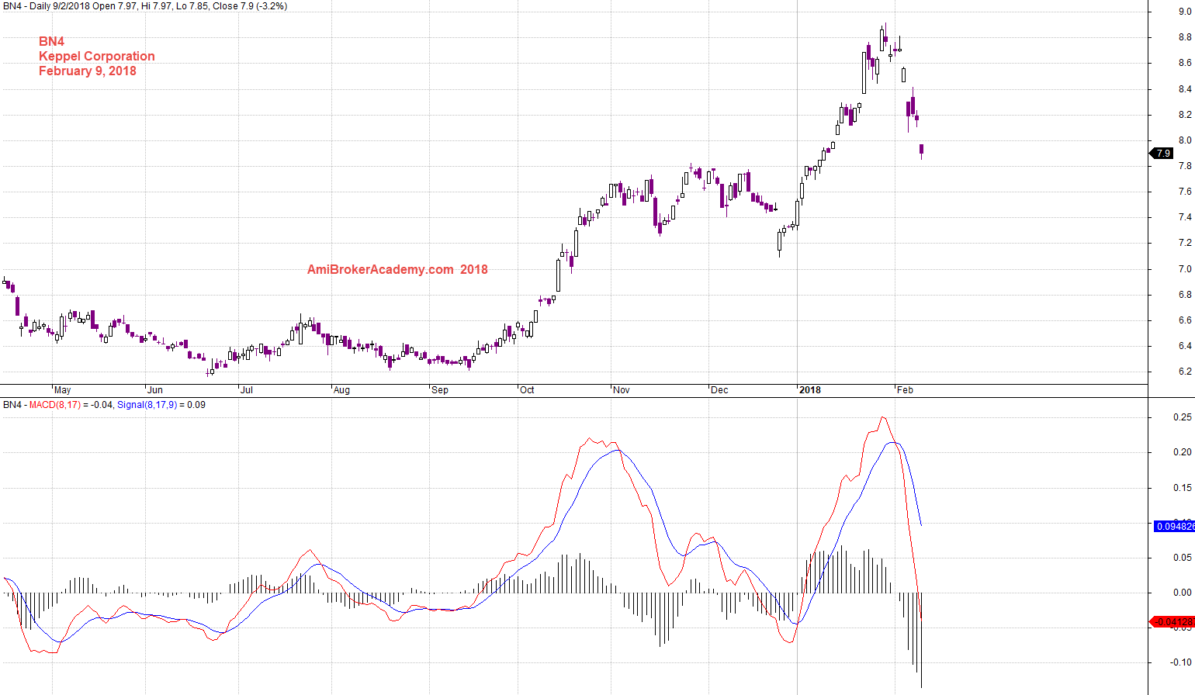Viewport: 1195px width, 695px height.
Task: Click the red 'BN4' ticker label
Action: [51, 42]
